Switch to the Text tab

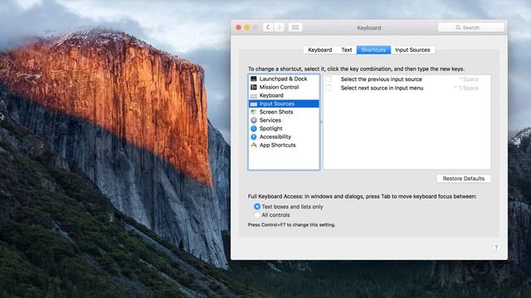[347, 50]
